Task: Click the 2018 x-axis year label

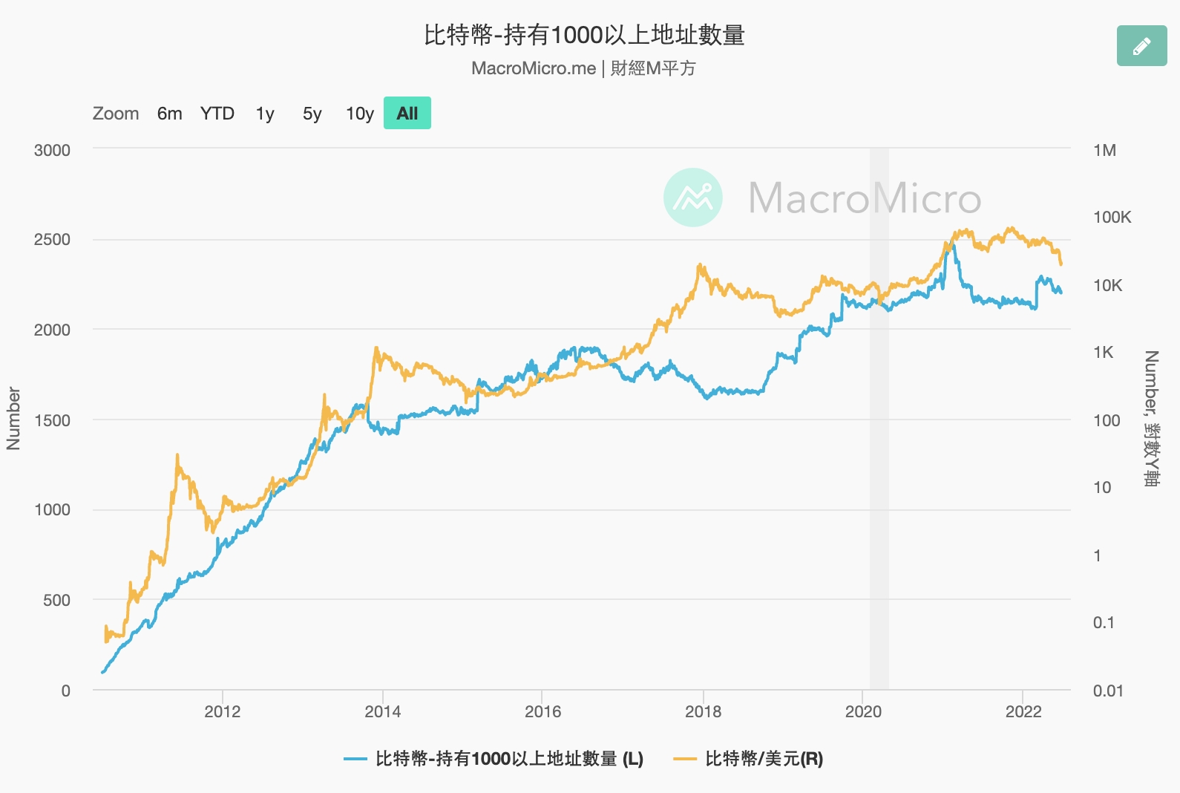Action: pos(703,711)
